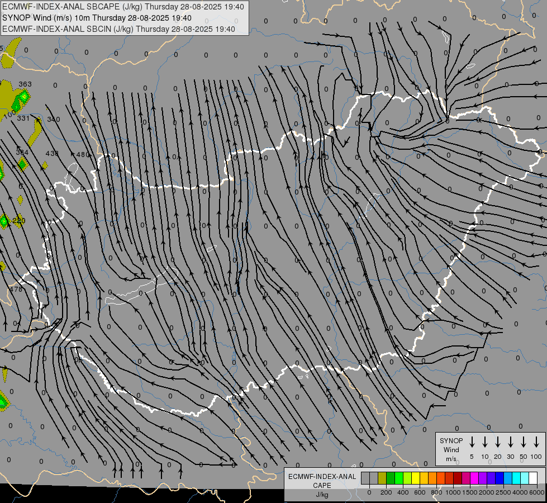Click the 'SYNOP' label in wind legend
Image resolution: width=547 pixels, height=503 pixels.
451,440
